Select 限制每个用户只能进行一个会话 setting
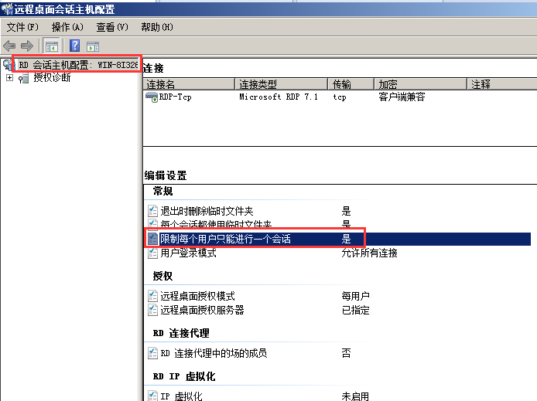The image size is (537, 401). (225, 240)
